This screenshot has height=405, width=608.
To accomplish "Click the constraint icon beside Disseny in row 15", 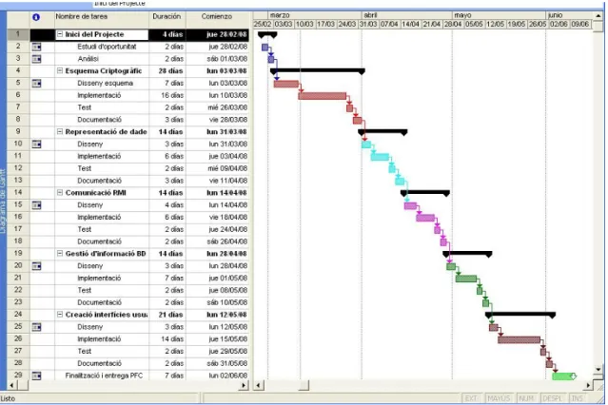I will tap(36, 205).
